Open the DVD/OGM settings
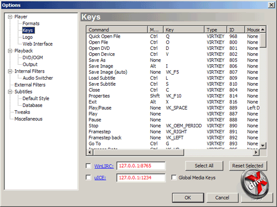 [33, 58]
